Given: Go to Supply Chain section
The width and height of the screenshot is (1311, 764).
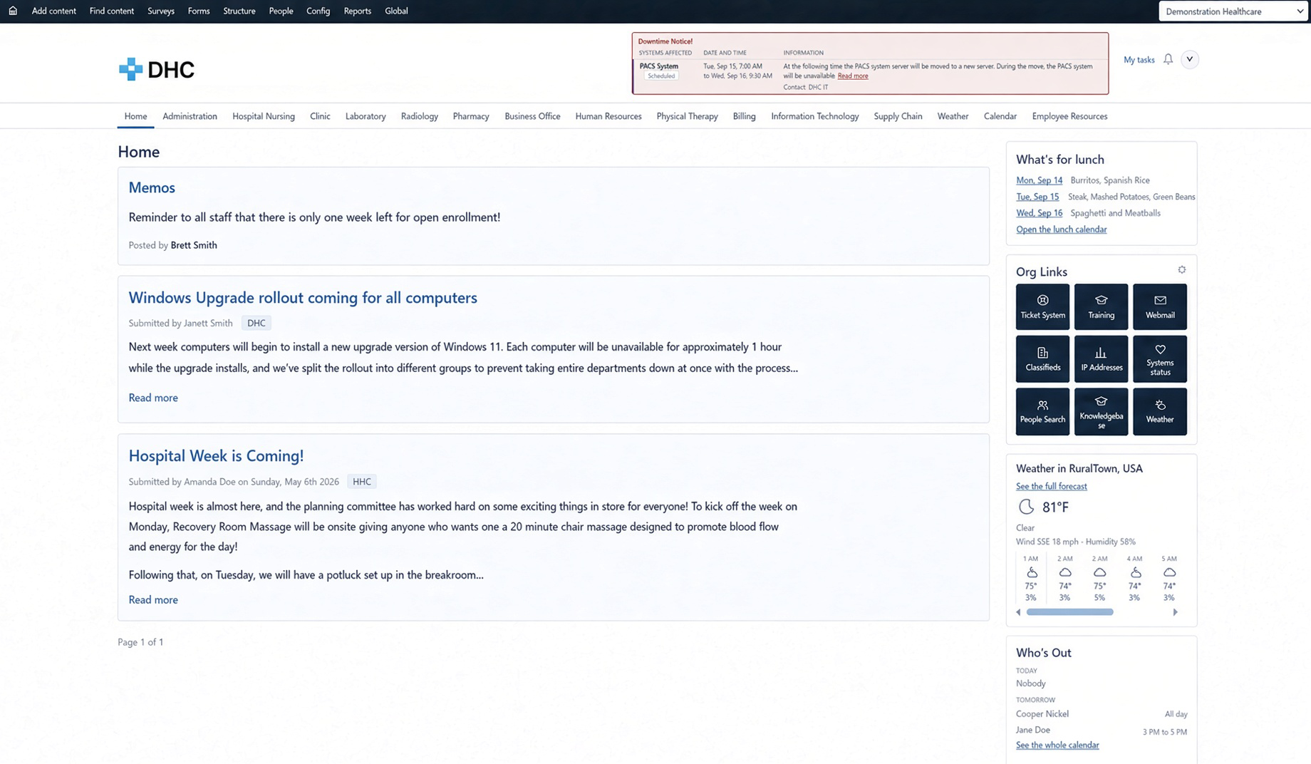Looking at the screenshot, I should coord(898,116).
